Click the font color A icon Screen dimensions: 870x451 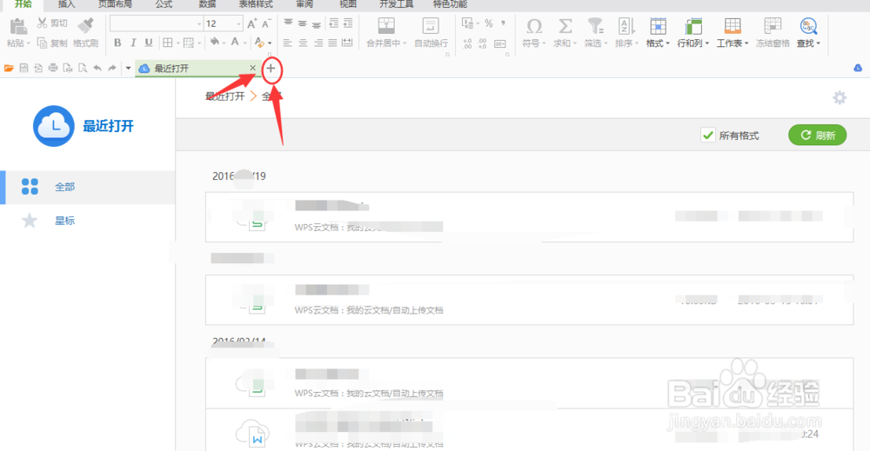tap(235, 42)
